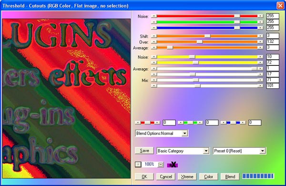
Task: Click left arrow of green Noise slider
Action: tap(154, 22)
